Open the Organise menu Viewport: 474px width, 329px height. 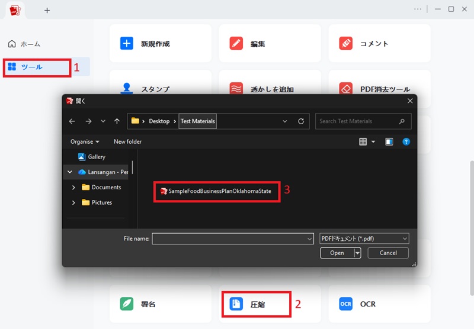(85, 141)
